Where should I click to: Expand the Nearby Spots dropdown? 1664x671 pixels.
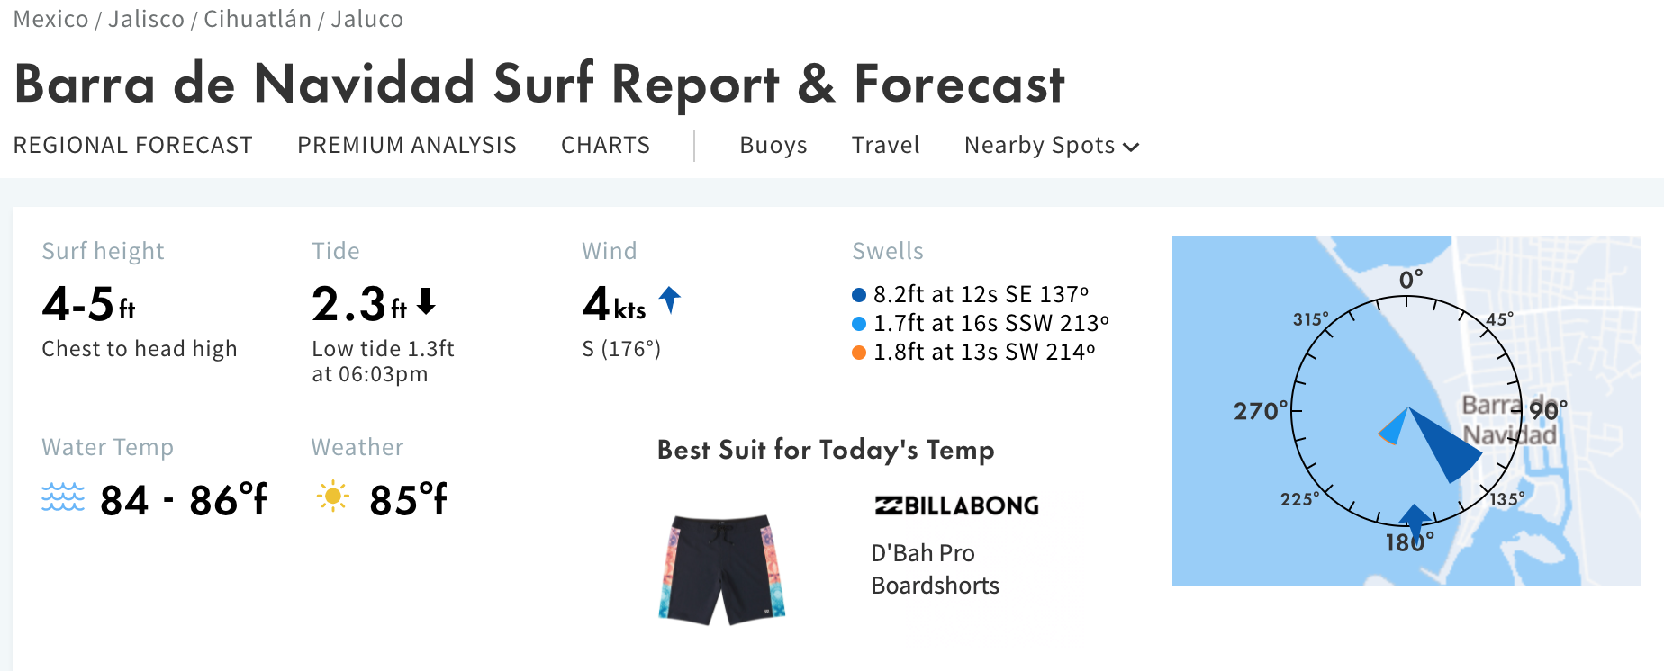click(1051, 146)
